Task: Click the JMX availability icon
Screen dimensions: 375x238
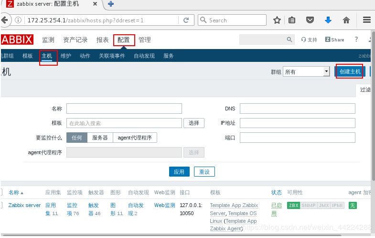Action: [324, 205]
